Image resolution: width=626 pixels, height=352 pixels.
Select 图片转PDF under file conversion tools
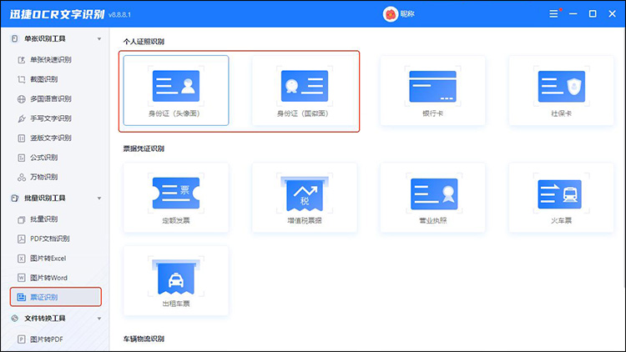tap(50, 339)
